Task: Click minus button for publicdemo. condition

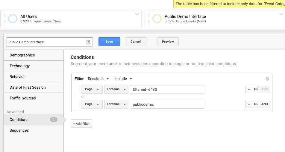Action: click(x=249, y=104)
